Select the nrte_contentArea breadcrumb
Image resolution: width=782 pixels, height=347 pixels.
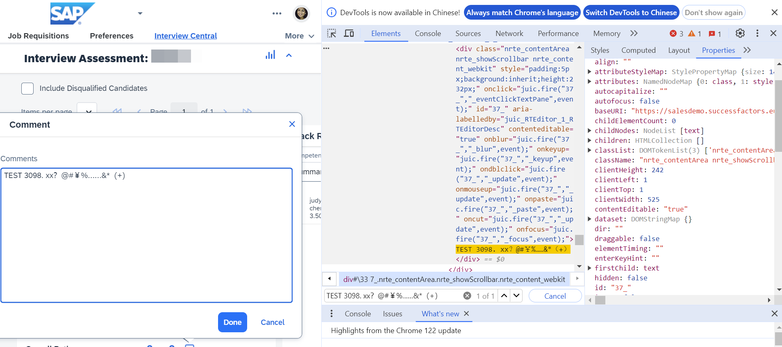(x=454, y=279)
